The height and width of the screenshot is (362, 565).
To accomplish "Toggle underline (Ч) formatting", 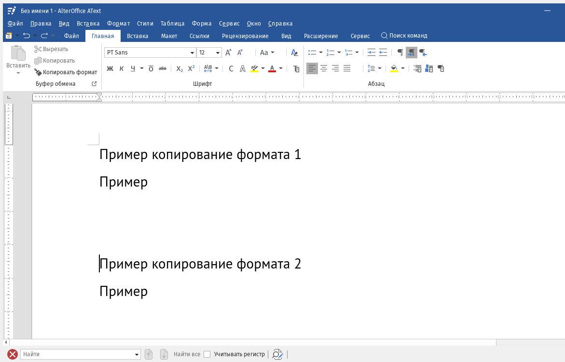I will click(x=133, y=68).
